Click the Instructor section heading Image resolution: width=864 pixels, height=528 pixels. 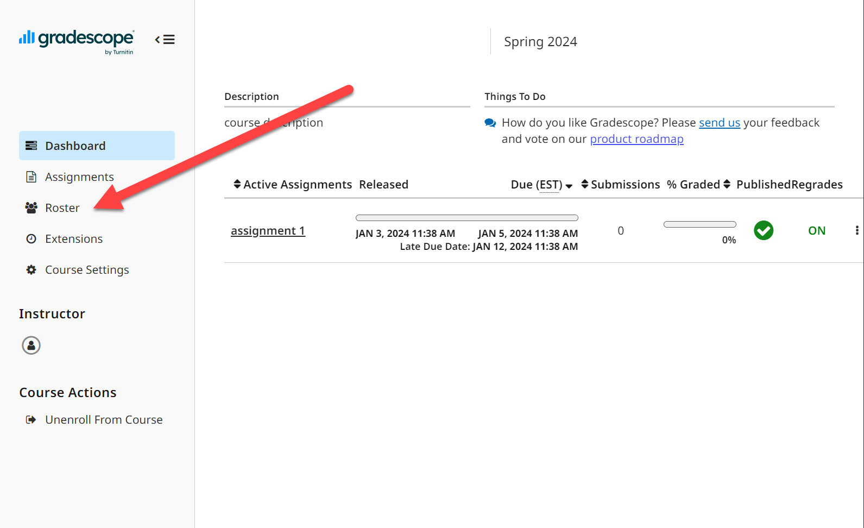coord(52,314)
